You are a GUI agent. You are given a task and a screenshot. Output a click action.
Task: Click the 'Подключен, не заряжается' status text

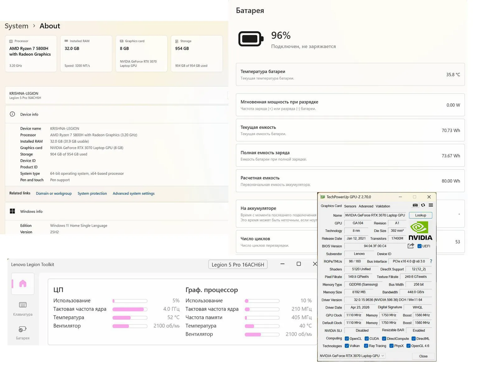click(303, 47)
